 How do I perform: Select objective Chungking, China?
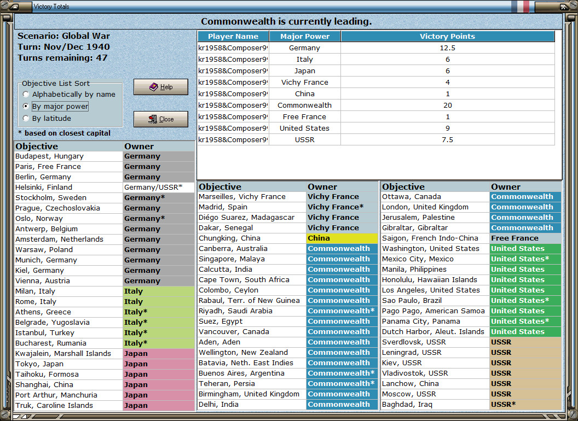point(252,238)
